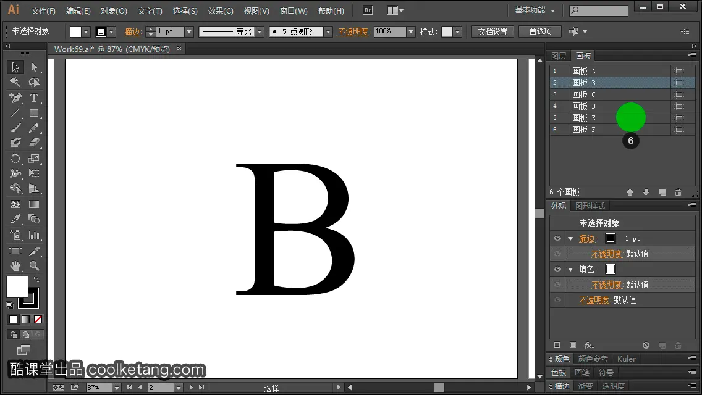This screenshot has height=395, width=702.
Task: Select the Type tool
Action: tap(34, 98)
